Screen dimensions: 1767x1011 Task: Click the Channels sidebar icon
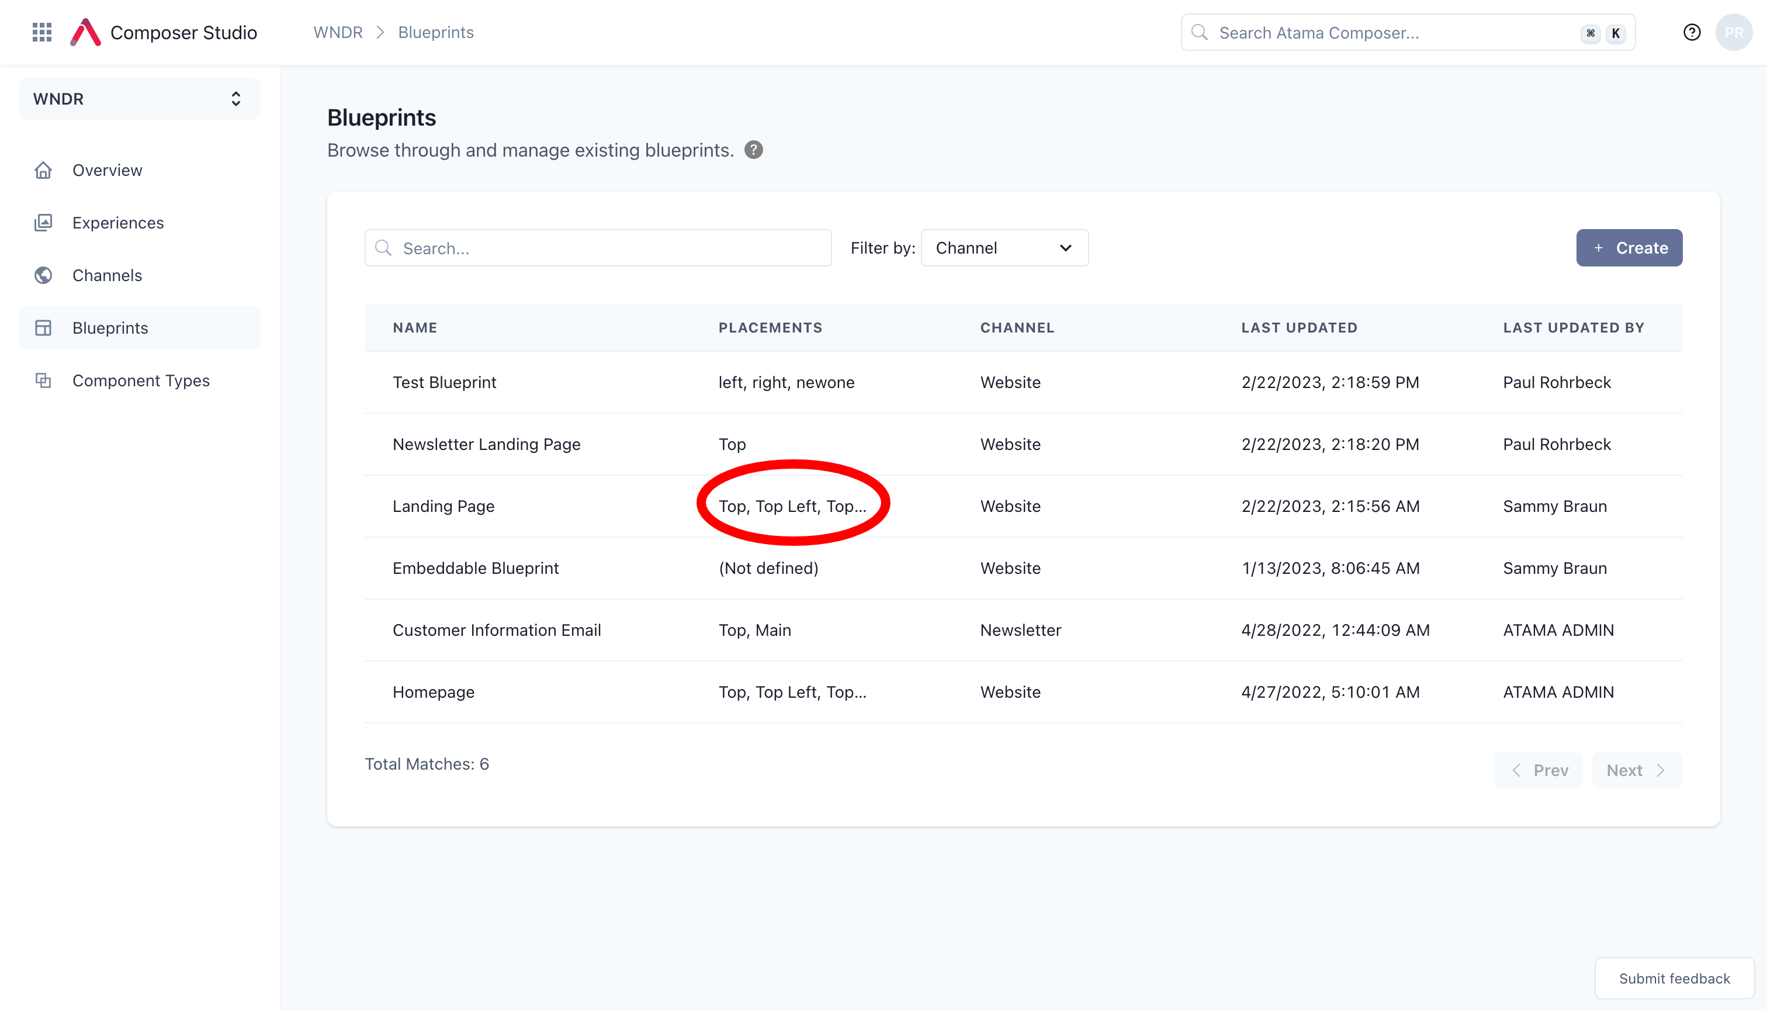[x=44, y=274]
